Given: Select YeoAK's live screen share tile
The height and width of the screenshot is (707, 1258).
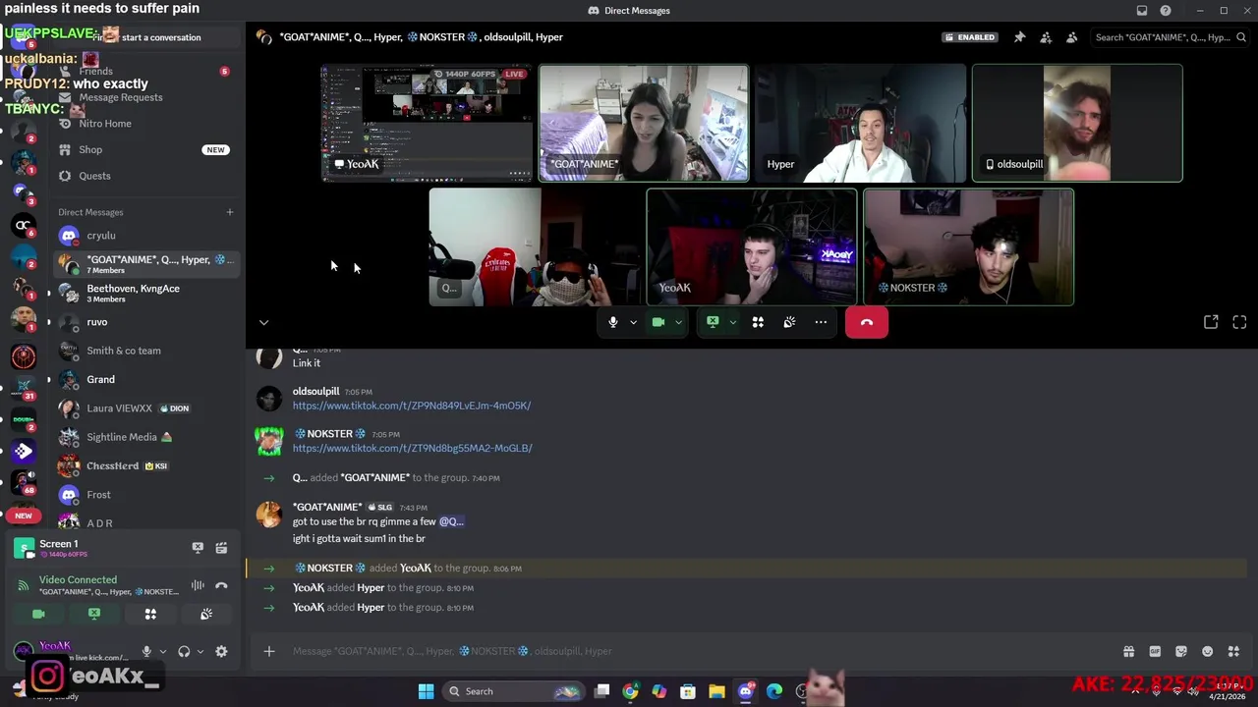Looking at the screenshot, I should [x=427, y=124].
